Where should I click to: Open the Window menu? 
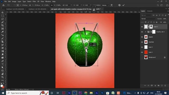(x=48, y=2)
